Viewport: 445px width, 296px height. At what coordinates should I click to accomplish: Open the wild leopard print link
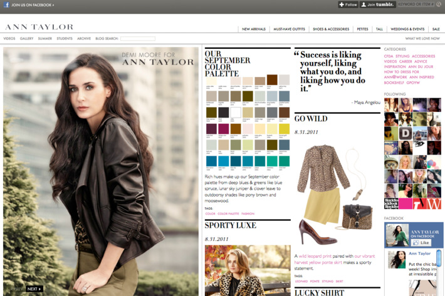coord(315,256)
